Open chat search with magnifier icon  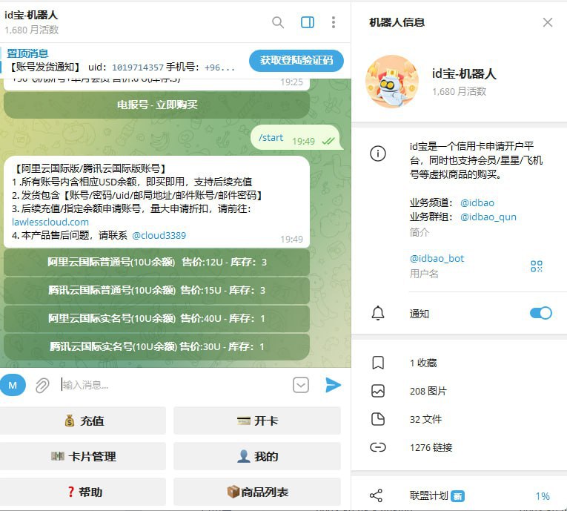pyautogui.click(x=278, y=22)
